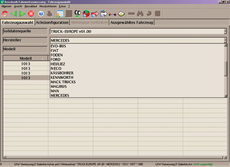
Task: Click the greyed-out horizontal bar icon
Action: 131,14
